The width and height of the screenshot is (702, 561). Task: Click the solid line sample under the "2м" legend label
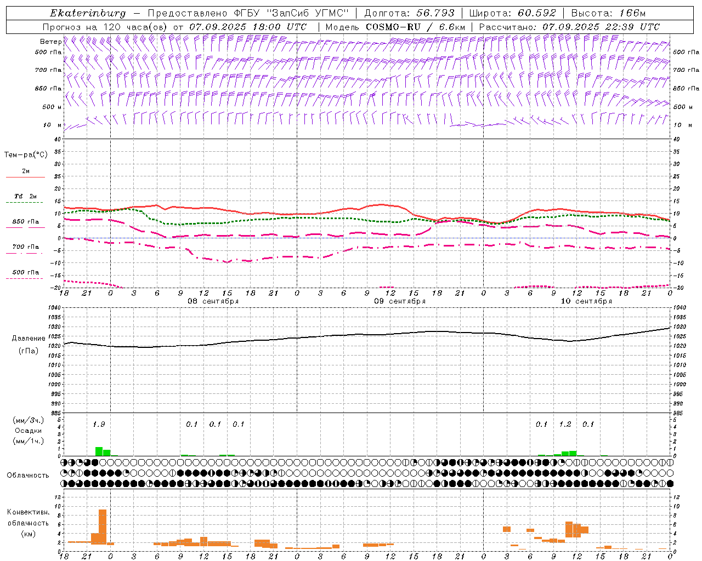pos(25,177)
